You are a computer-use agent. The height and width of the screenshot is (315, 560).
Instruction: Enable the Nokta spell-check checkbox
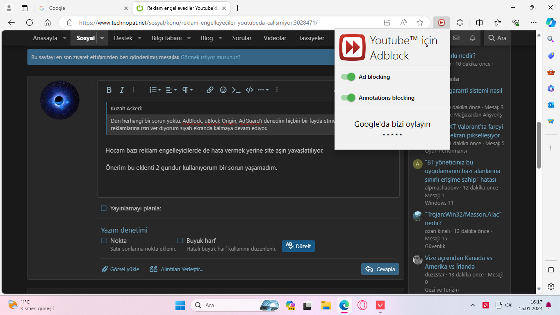[104, 241]
